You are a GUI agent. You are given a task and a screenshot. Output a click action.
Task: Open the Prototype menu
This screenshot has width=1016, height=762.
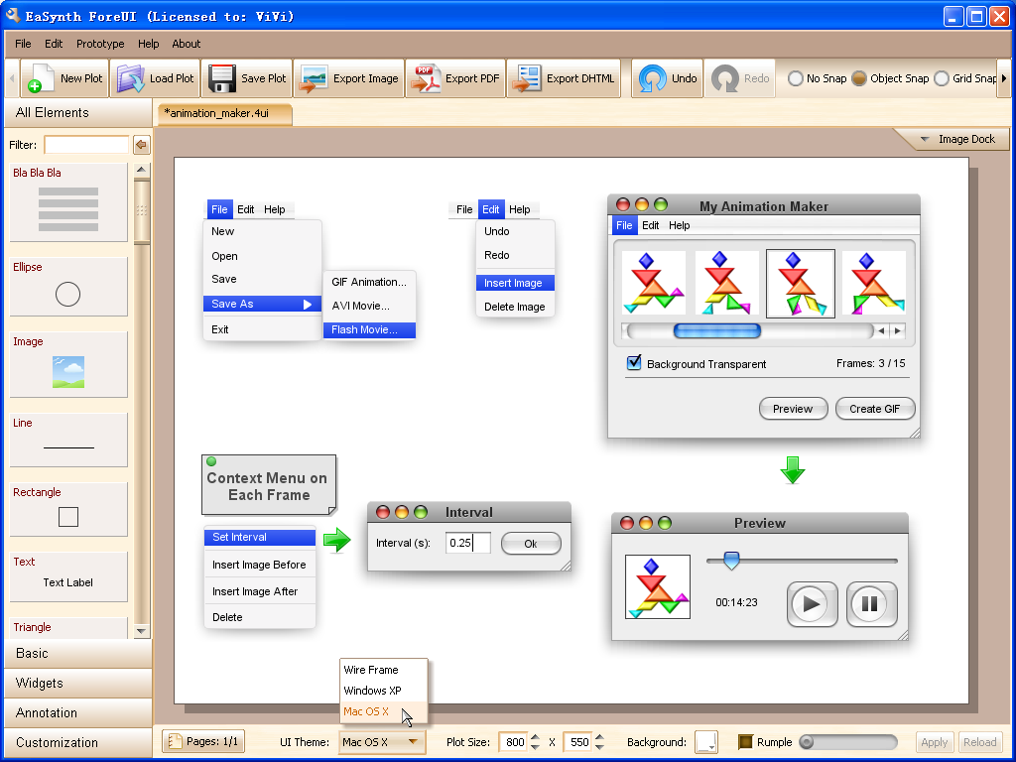pyautogui.click(x=100, y=44)
